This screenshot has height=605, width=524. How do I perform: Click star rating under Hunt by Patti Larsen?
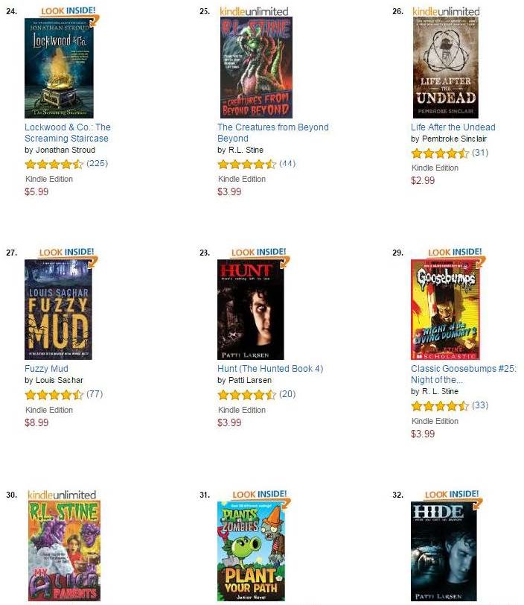247,395
